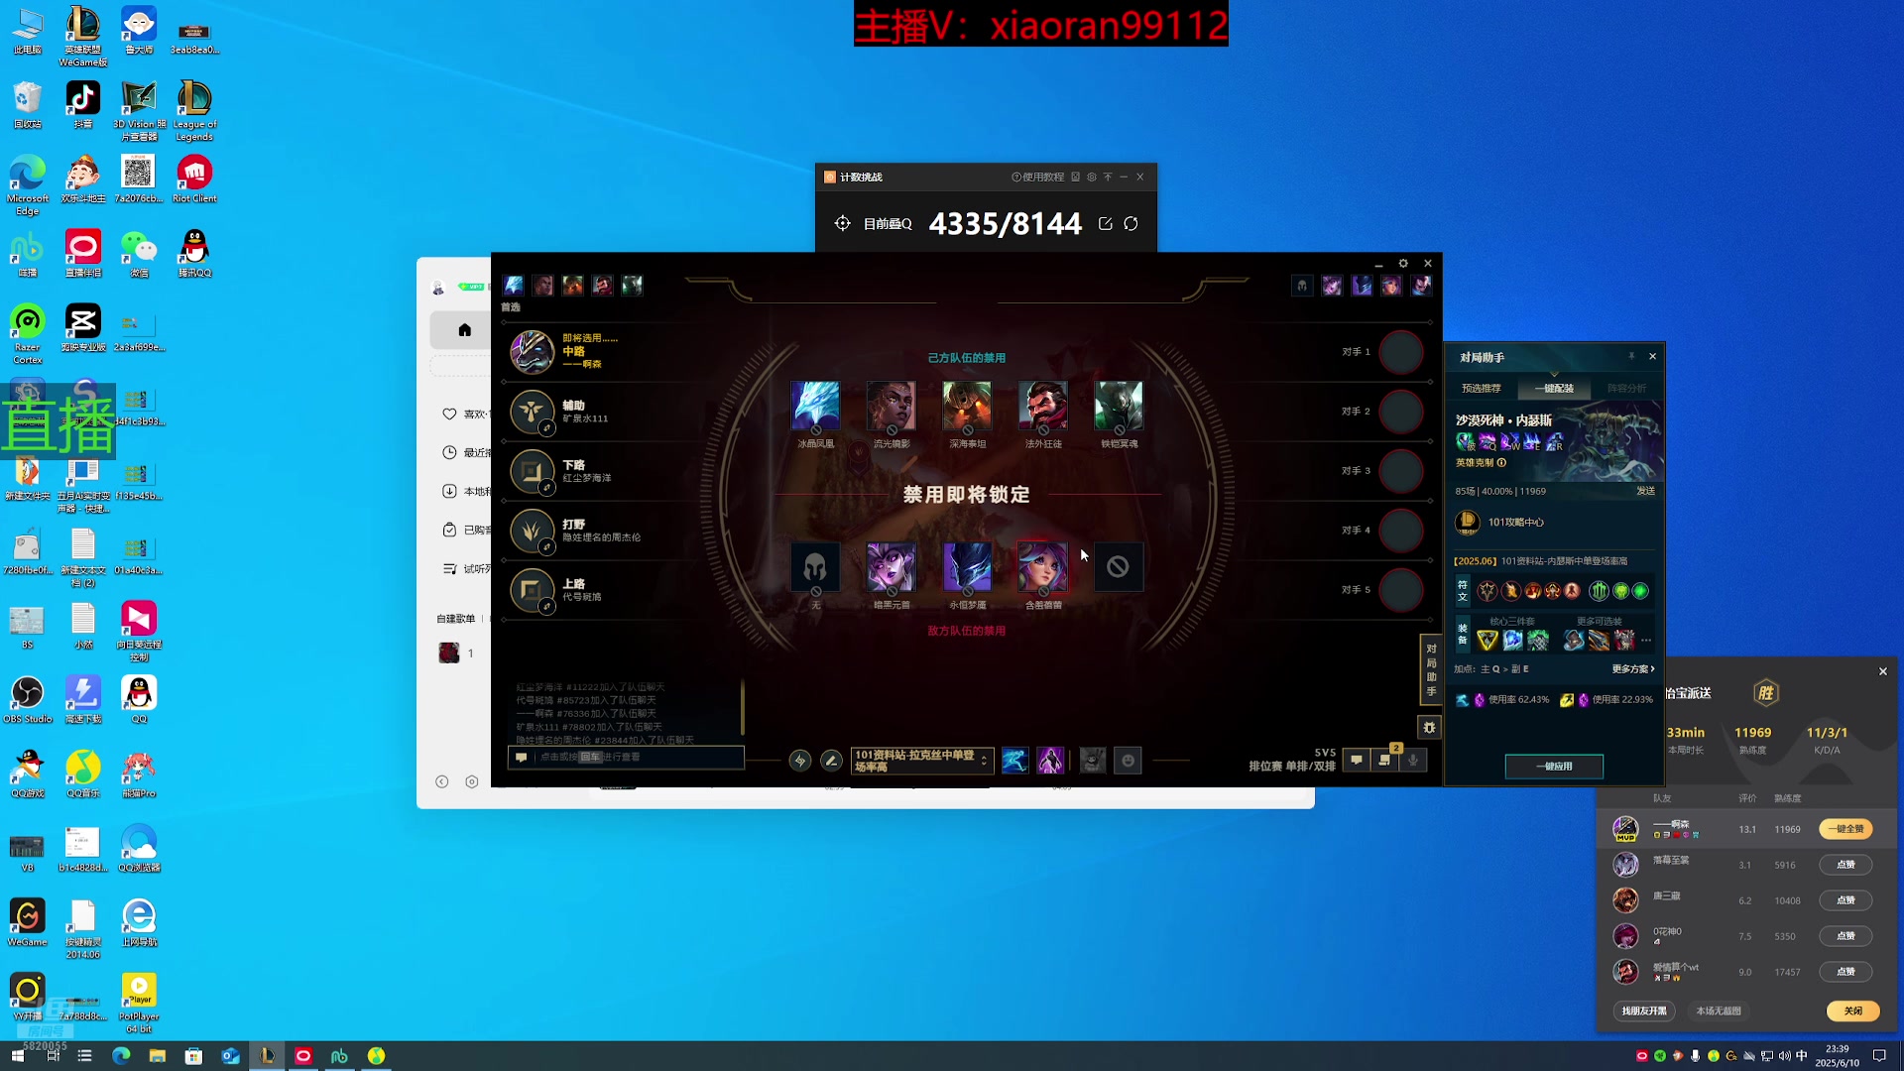
Task: Click the 上路 role swap icon
Action: [546, 607]
